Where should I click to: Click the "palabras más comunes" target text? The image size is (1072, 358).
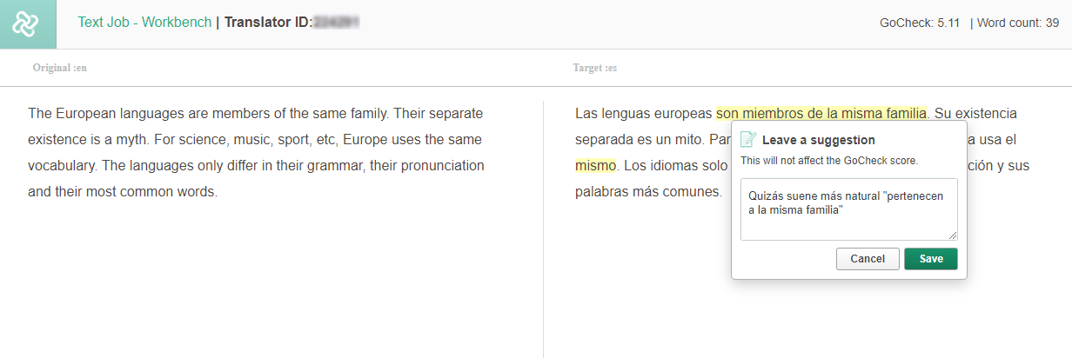coord(648,191)
